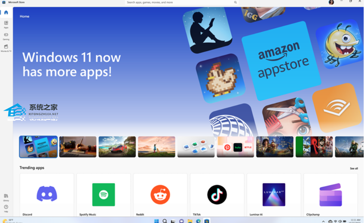Select the Amazon Appstore carousel thumbnail
The height and width of the screenshot is (223, 364).
tap(38, 147)
